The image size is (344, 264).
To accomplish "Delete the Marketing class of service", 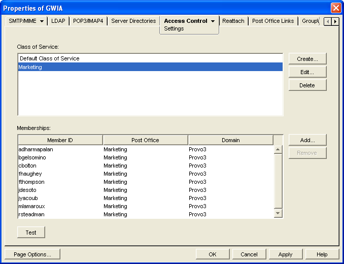I will 307,85.
